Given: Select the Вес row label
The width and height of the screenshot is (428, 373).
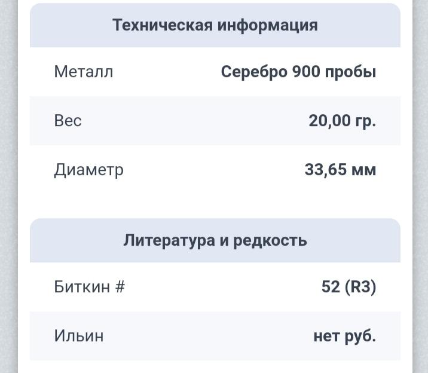Looking at the screenshot, I should [68, 121].
